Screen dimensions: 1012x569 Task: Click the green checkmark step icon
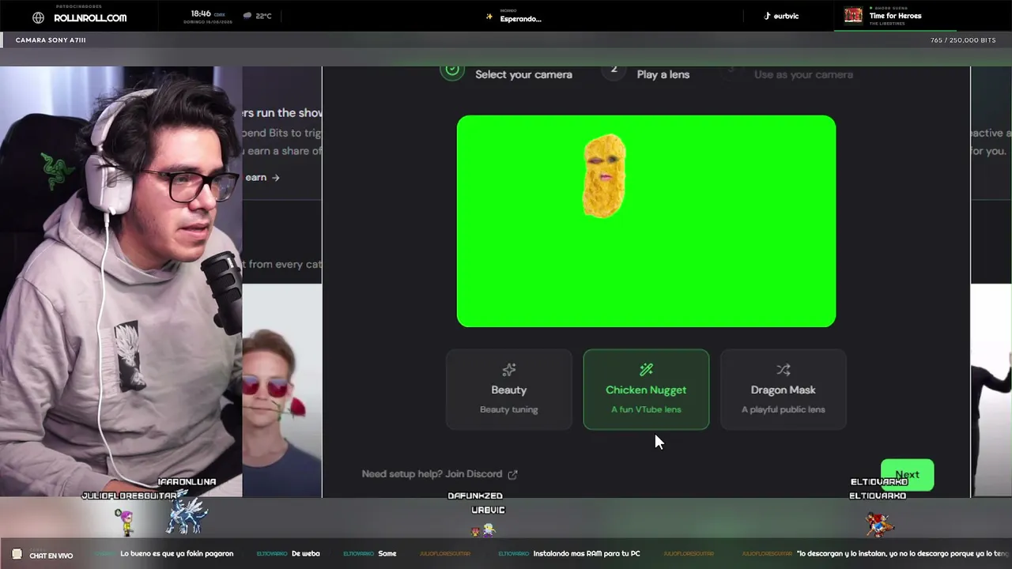[451, 70]
